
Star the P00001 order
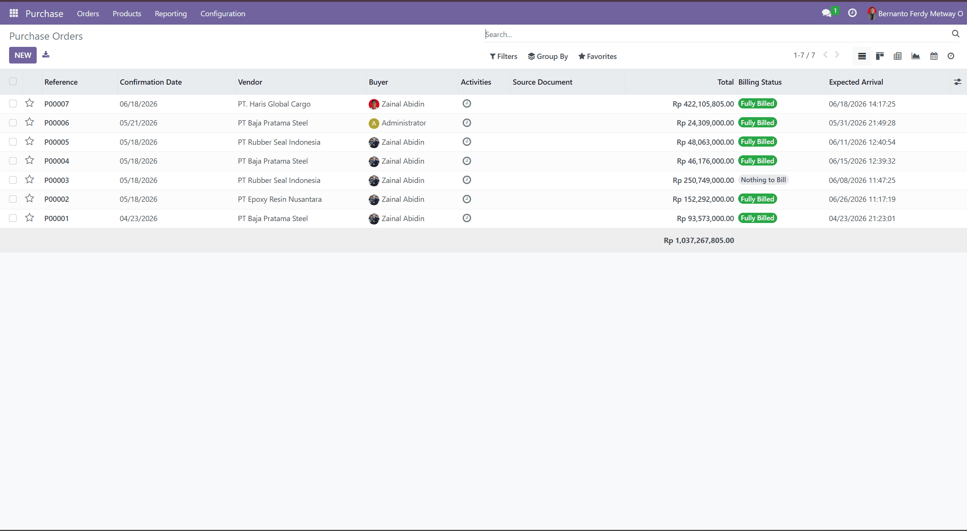coord(29,218)
